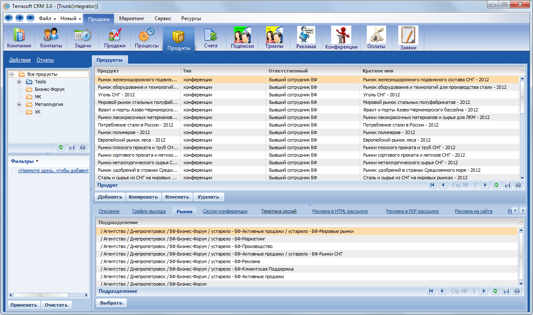533x315 pixels.
Task: Open the Компании section icon
Action: (x=19, y=39)
